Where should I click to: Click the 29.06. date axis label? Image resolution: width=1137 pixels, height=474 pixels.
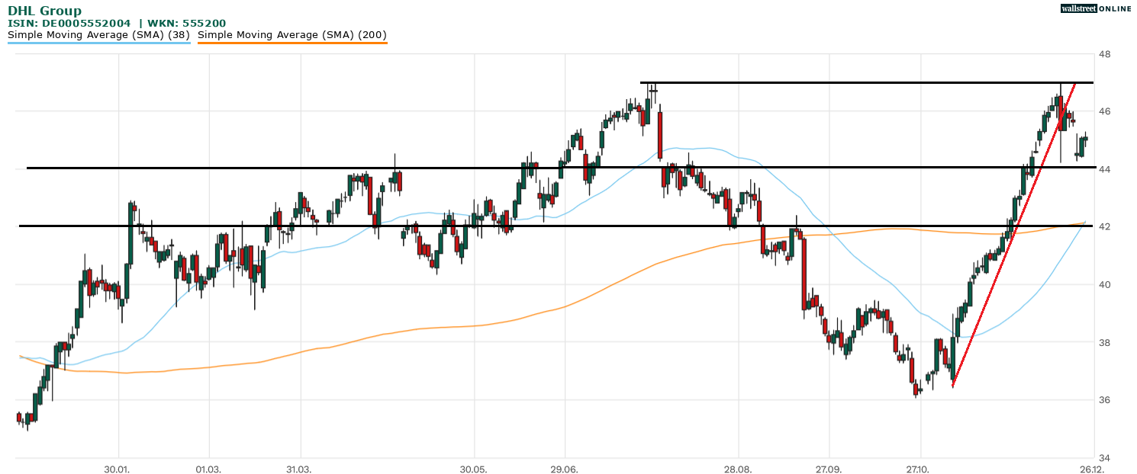564,468
